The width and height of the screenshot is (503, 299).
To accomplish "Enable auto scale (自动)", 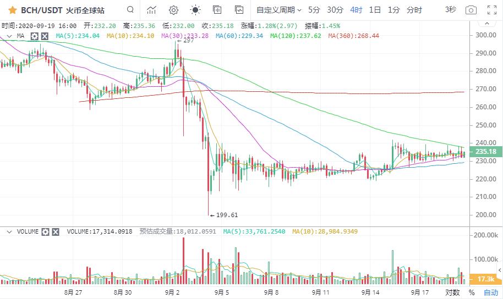I will [x=490, y=292].
